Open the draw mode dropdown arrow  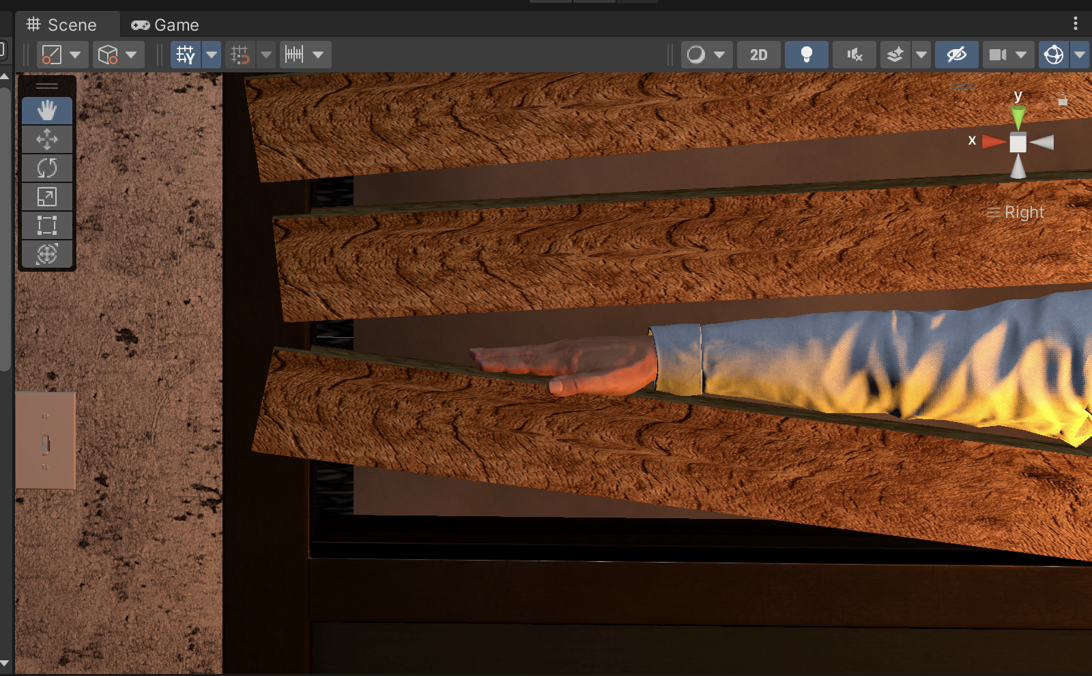tap(720, 55)
